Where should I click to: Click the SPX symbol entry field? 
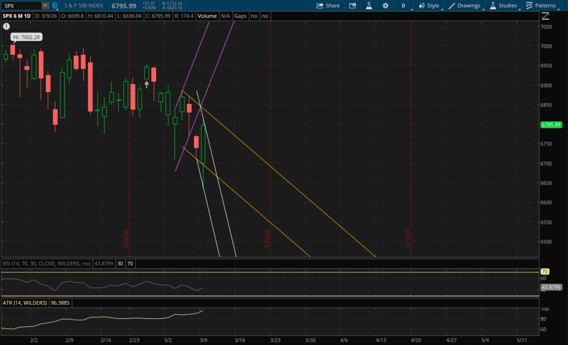[21, 6]
